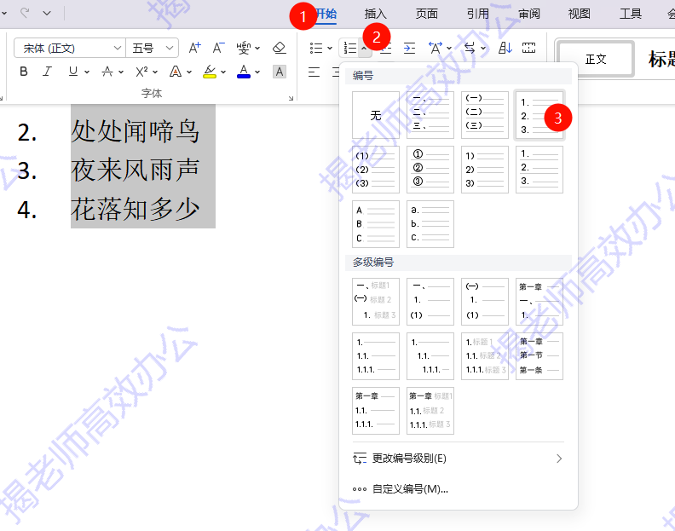Clear formatting with eraser icon
Screen dimensions: 675x531
point(280,48)
